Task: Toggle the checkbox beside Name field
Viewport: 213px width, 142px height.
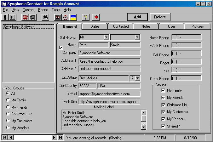Action: coord(61,48)
